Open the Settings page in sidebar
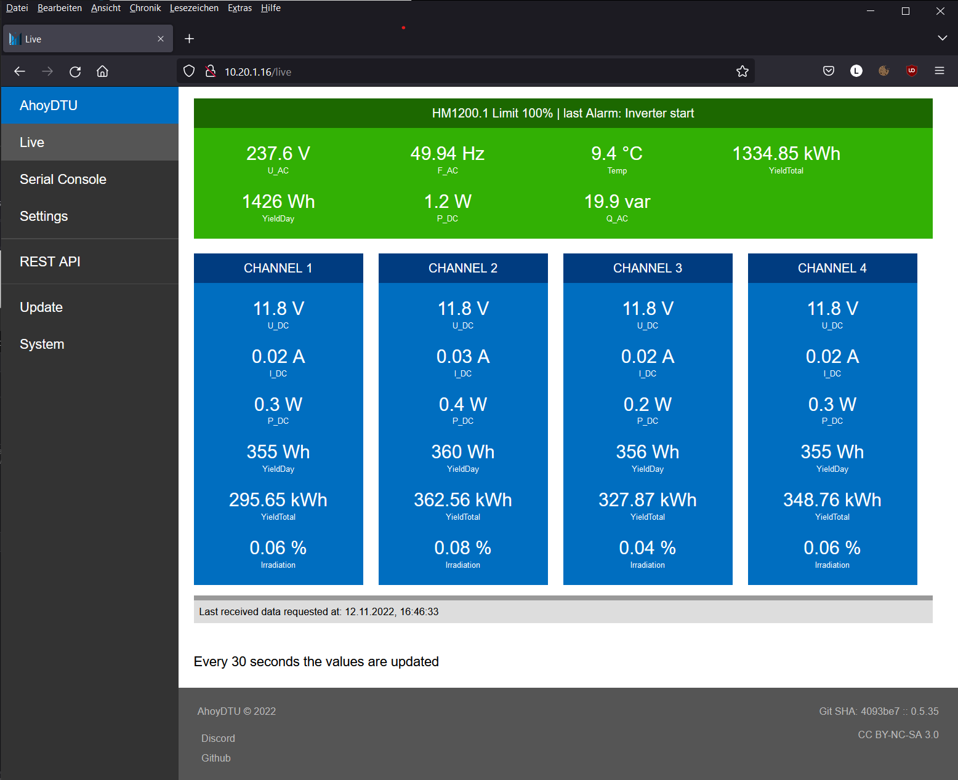 (44, 216)
